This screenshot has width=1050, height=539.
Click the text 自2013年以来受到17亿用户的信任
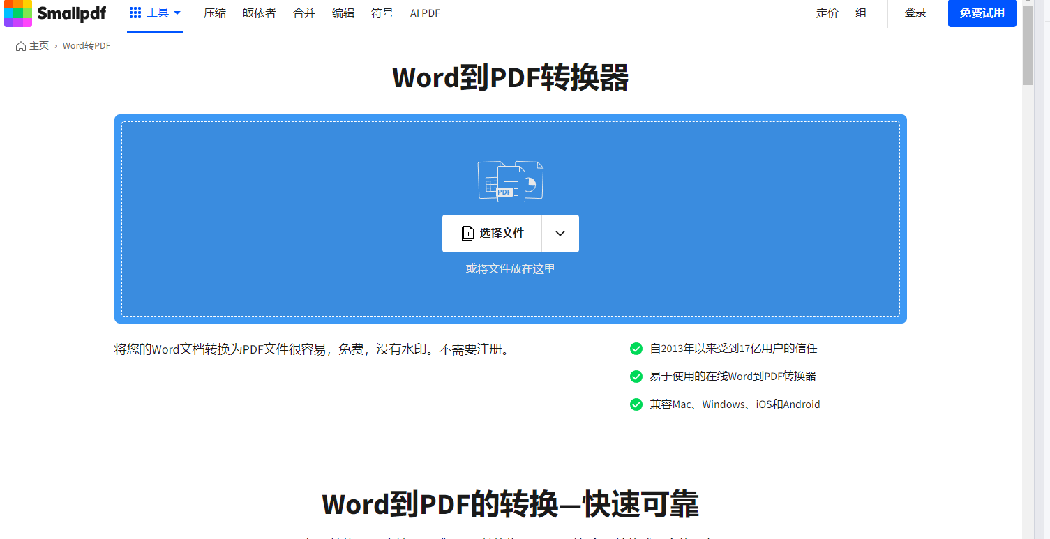coord(733,349)
